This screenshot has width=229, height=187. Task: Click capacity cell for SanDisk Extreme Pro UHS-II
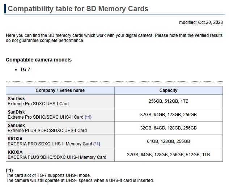click(x=169, y=115)
